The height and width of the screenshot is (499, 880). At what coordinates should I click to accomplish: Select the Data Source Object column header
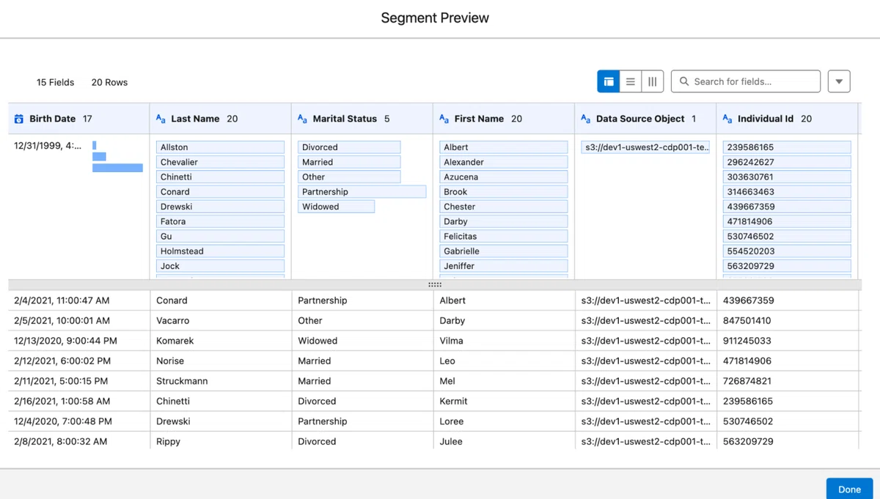645,119
